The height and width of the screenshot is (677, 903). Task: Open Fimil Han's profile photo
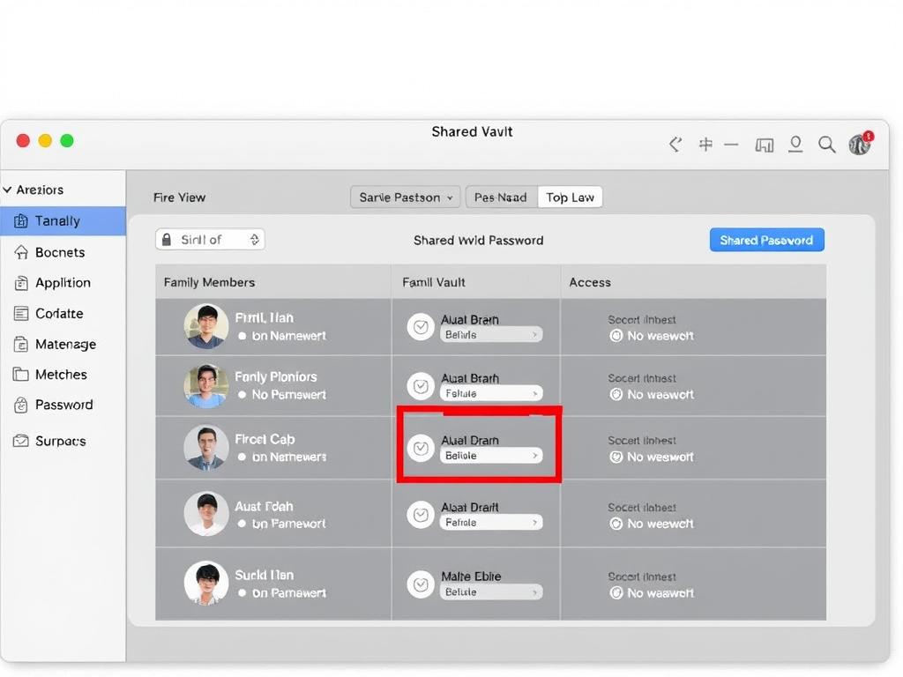[206, 326]
